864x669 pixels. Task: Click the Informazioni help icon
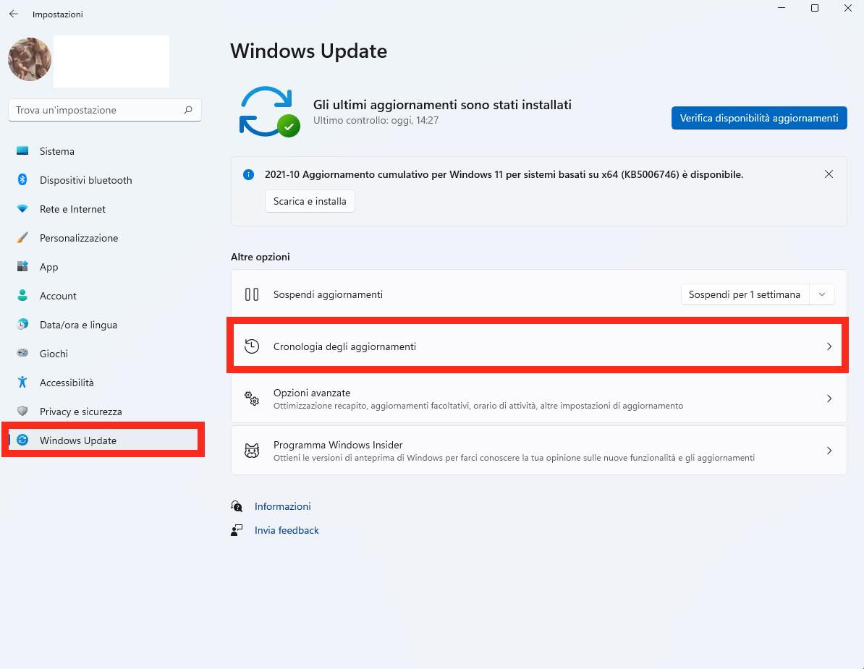coord(237,506)
